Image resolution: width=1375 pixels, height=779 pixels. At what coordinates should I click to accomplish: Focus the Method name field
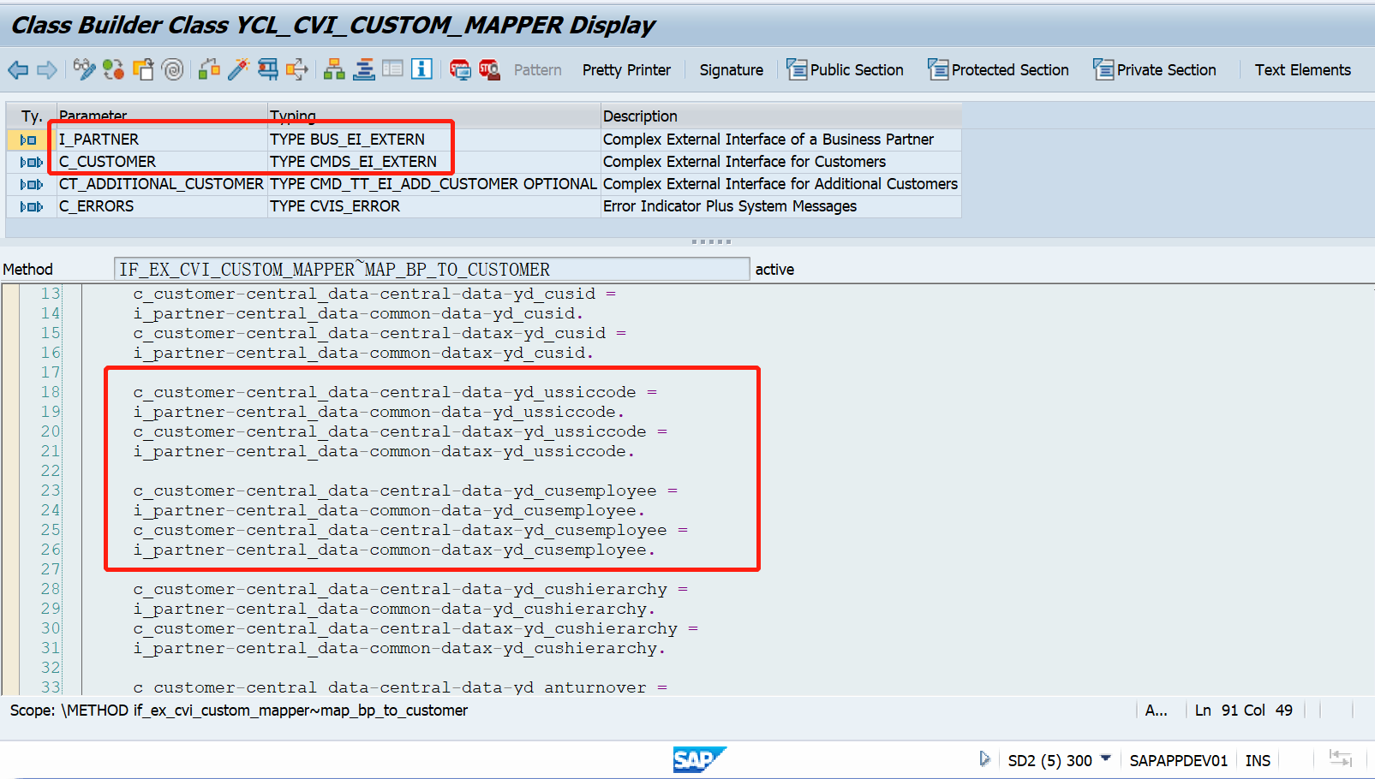432,270
